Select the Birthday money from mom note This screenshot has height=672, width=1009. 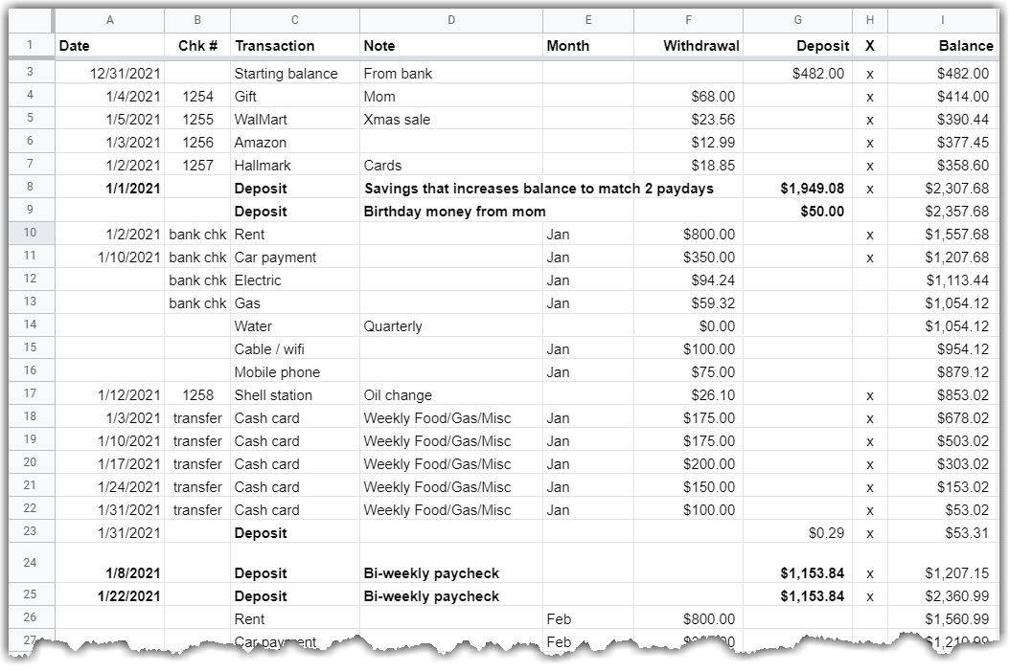[x=455, y=212]
